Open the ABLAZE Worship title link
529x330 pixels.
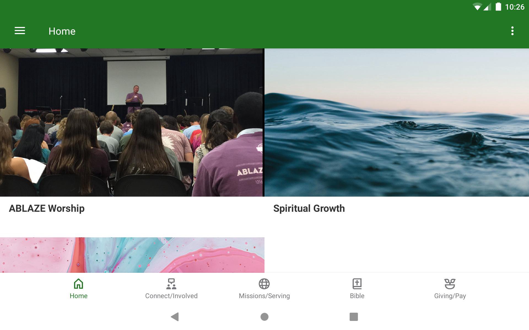tap(47, 208)
